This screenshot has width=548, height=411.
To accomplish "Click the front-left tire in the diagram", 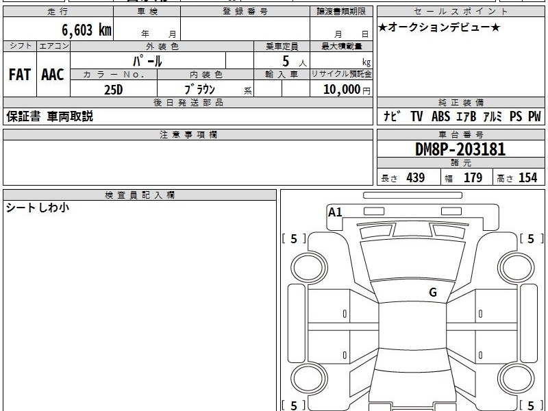I will pos(309,268).
